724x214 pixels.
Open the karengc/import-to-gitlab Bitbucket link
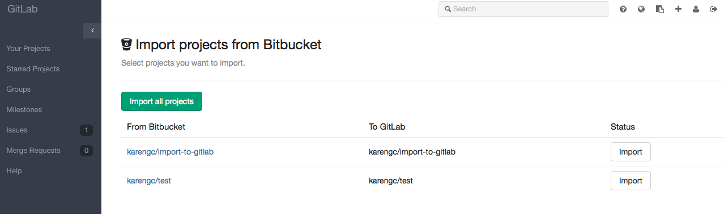(170, 152)
